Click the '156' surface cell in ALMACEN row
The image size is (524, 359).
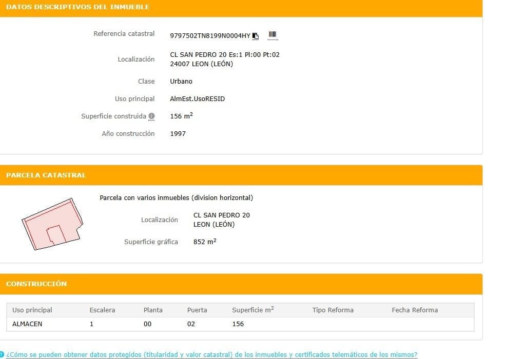click(x=238, y=324)
